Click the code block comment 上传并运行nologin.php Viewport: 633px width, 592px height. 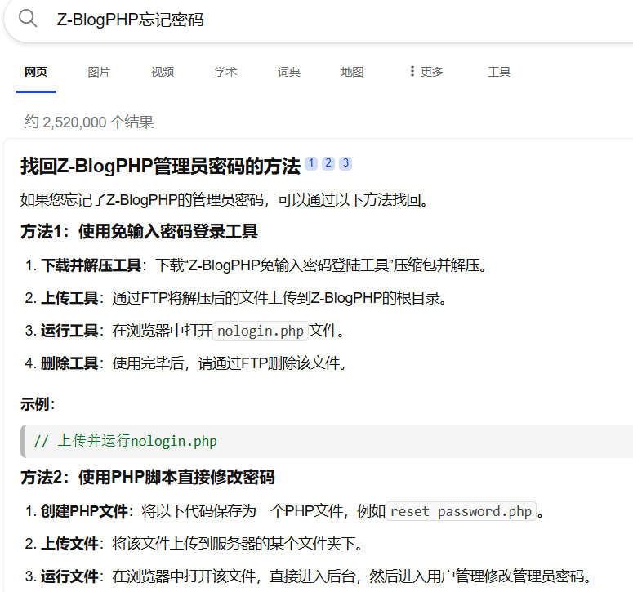[x=126, y=441]
